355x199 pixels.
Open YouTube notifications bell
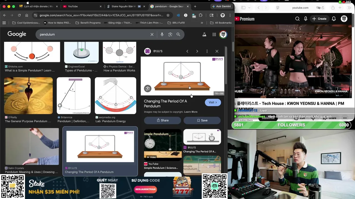[x=334, y=19]
